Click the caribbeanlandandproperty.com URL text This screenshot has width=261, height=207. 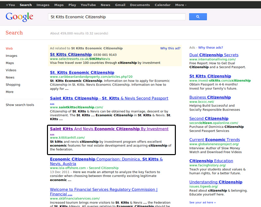click(91, 77)
